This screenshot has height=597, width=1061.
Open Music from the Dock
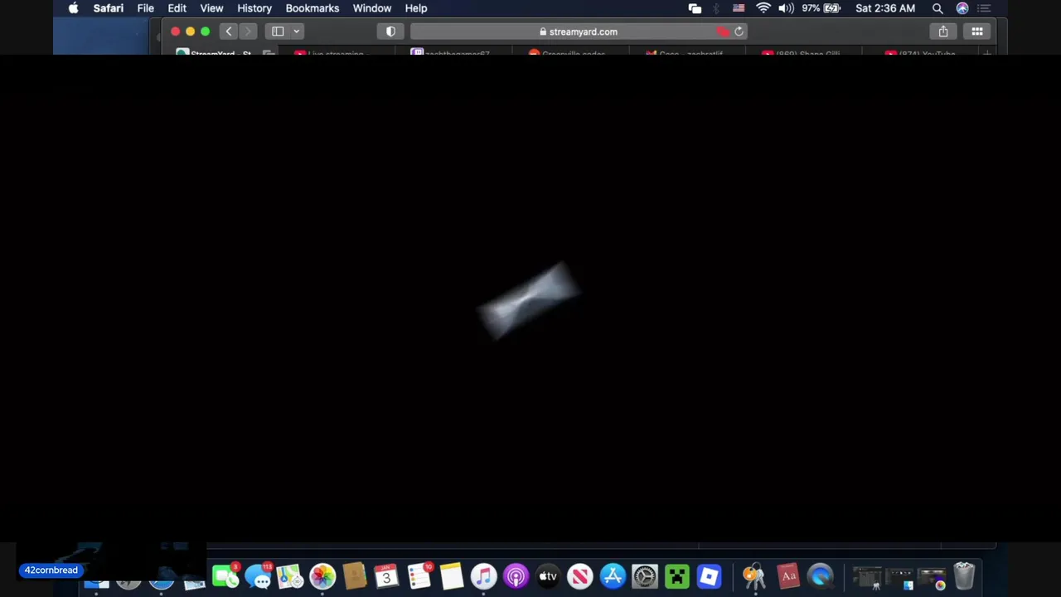point(483,576)
